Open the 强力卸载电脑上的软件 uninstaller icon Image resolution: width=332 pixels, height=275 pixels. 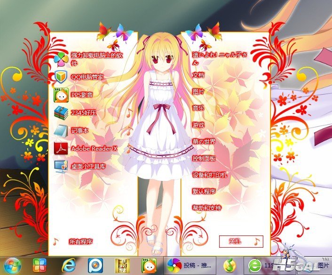pyautogui.click(x=62, y=58)
